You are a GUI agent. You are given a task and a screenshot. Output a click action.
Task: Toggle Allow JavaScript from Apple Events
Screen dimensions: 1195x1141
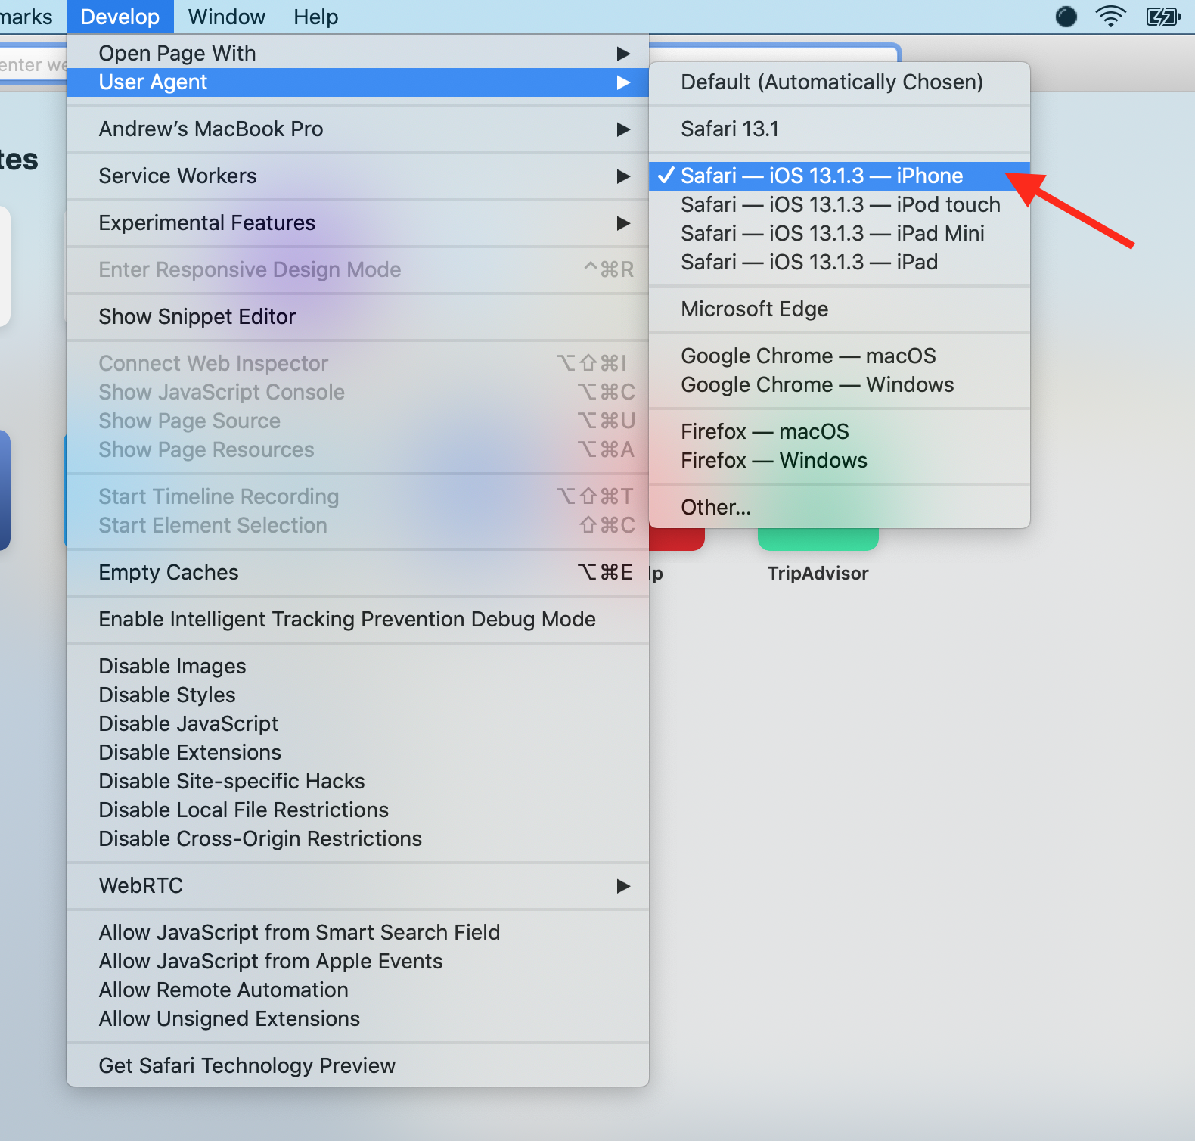point(358,961)
